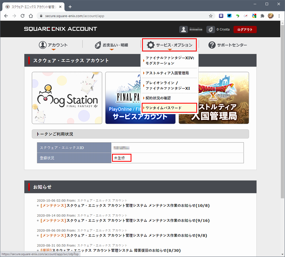Screen dimensions: 285x257
Task: Click the お知らせ section heading
Action: pyautogui.click(x=42, y=187)
